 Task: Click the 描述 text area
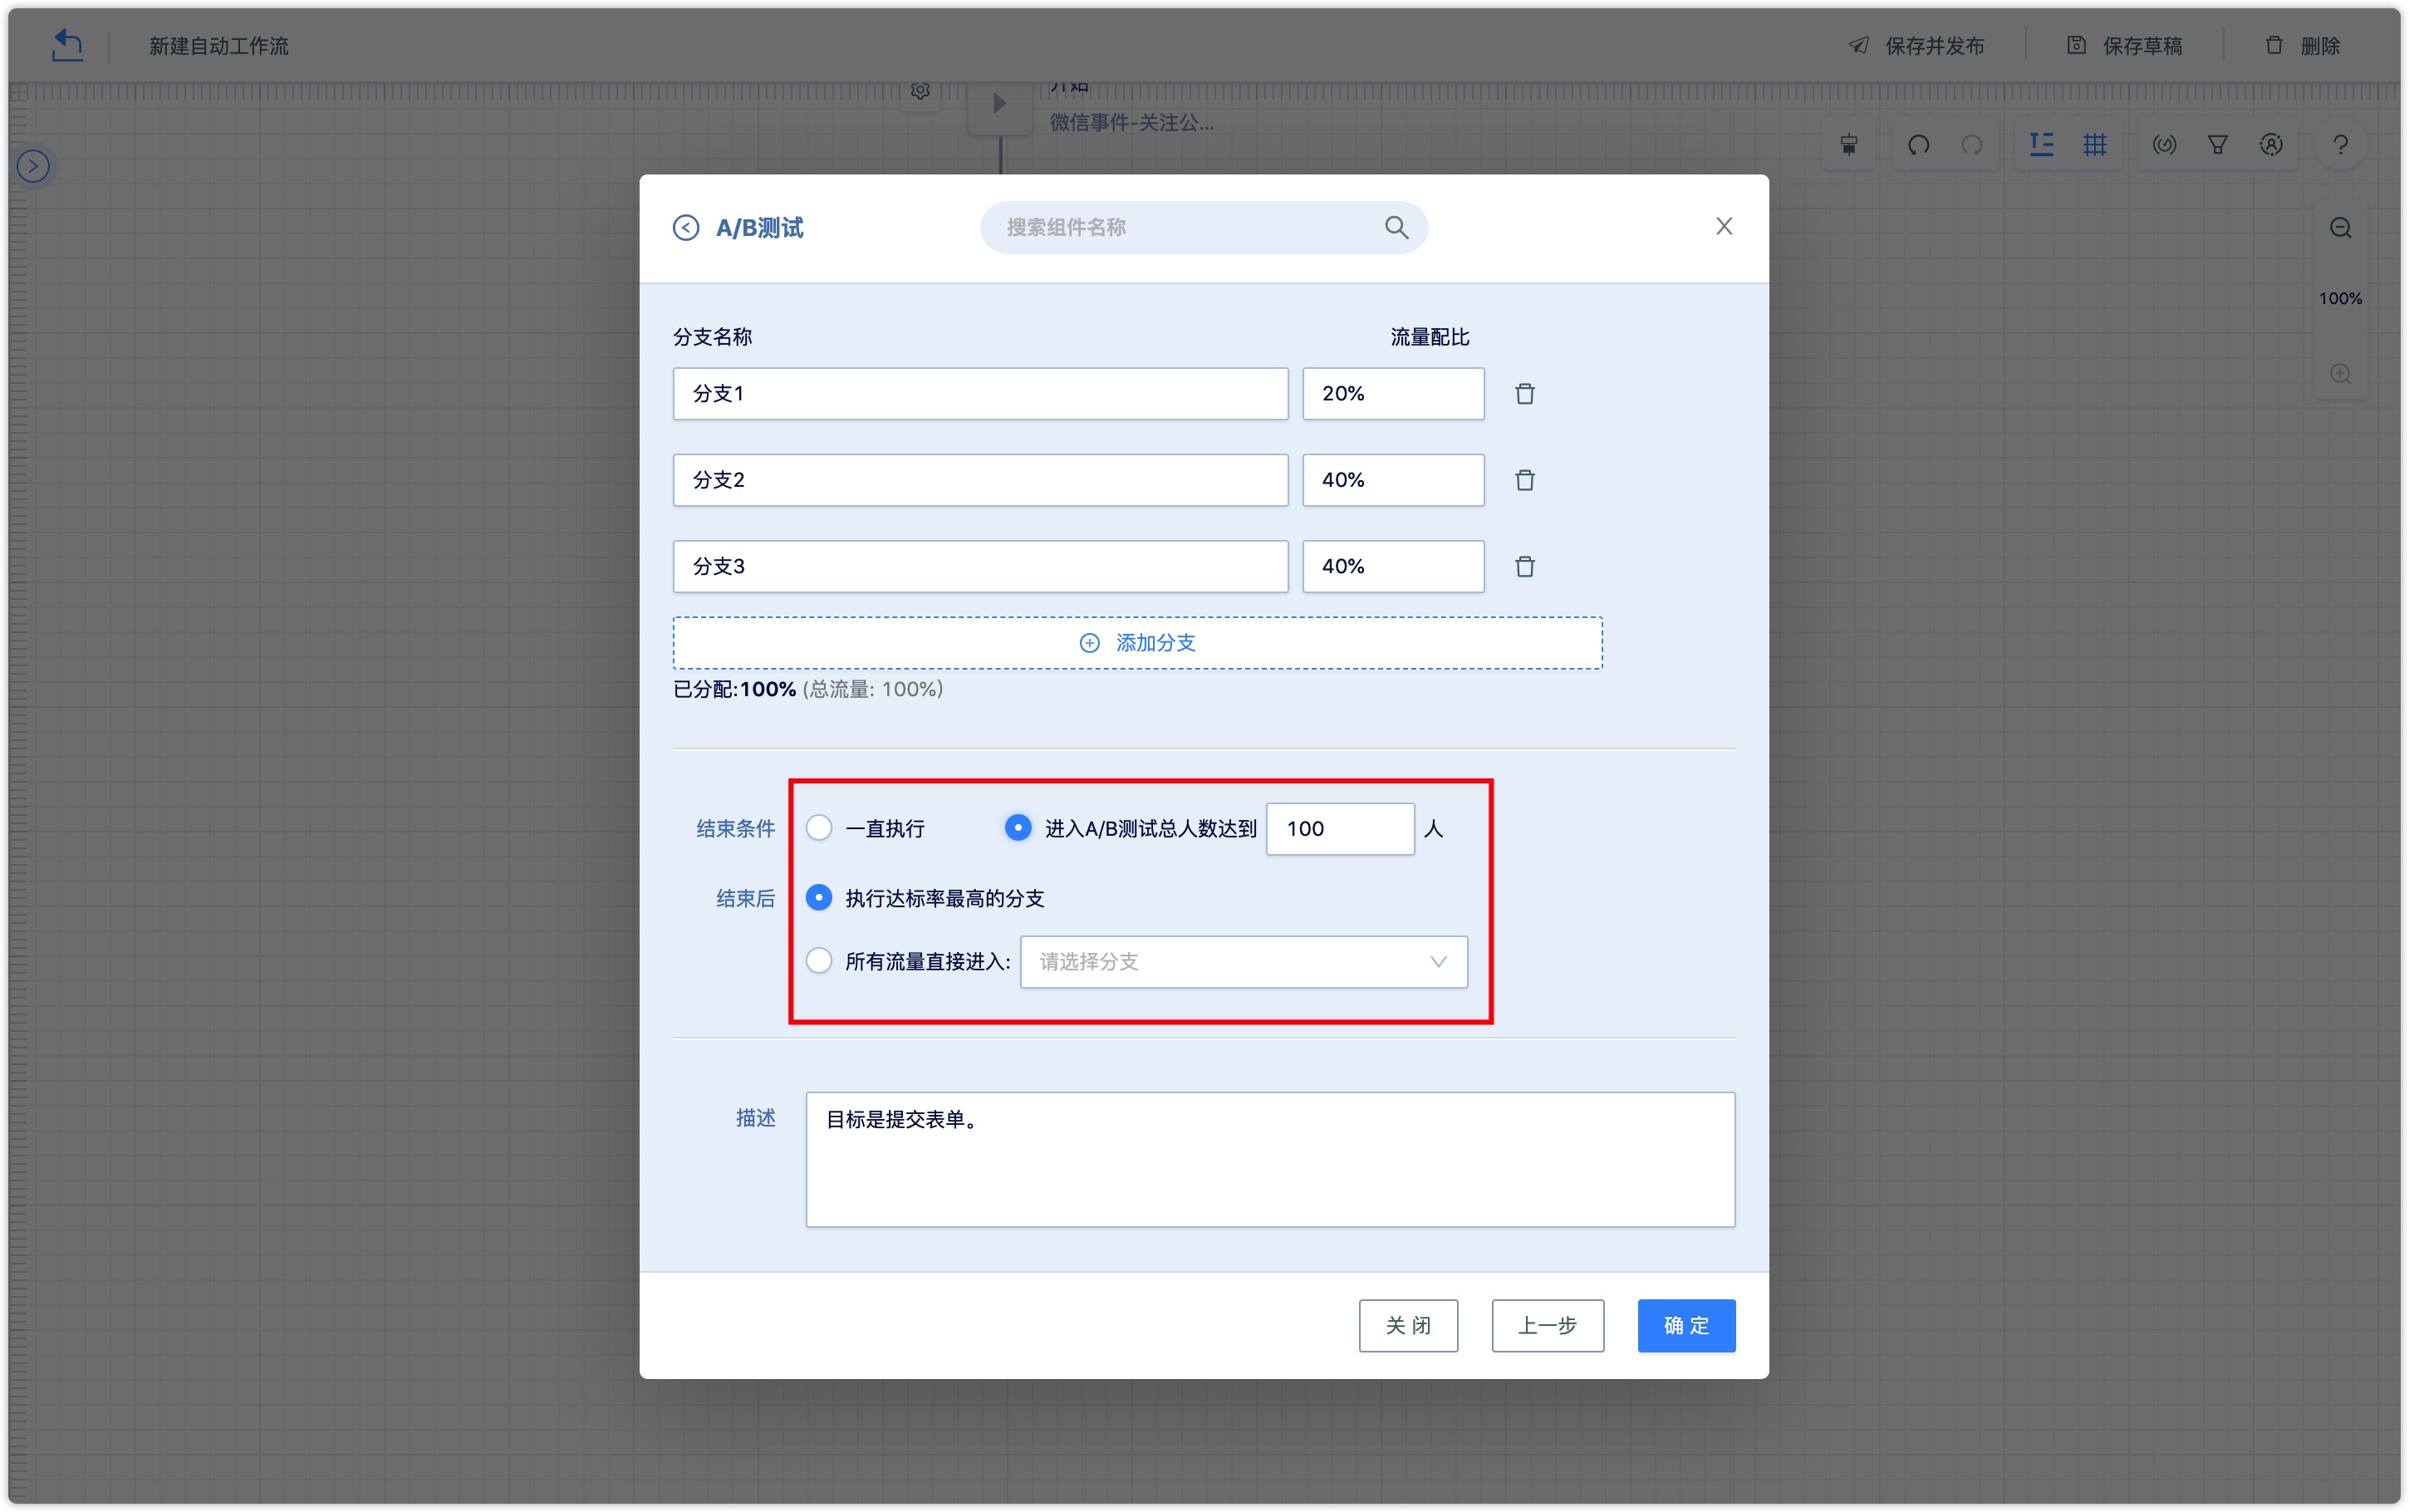(x=1270, y=1160)
